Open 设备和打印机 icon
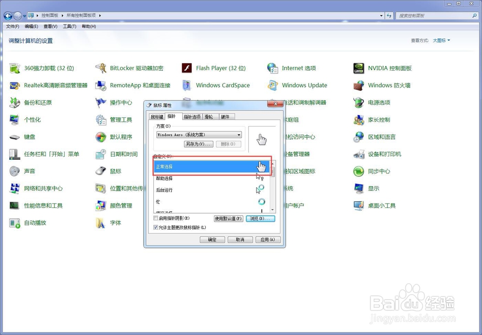 pos(359,154)
